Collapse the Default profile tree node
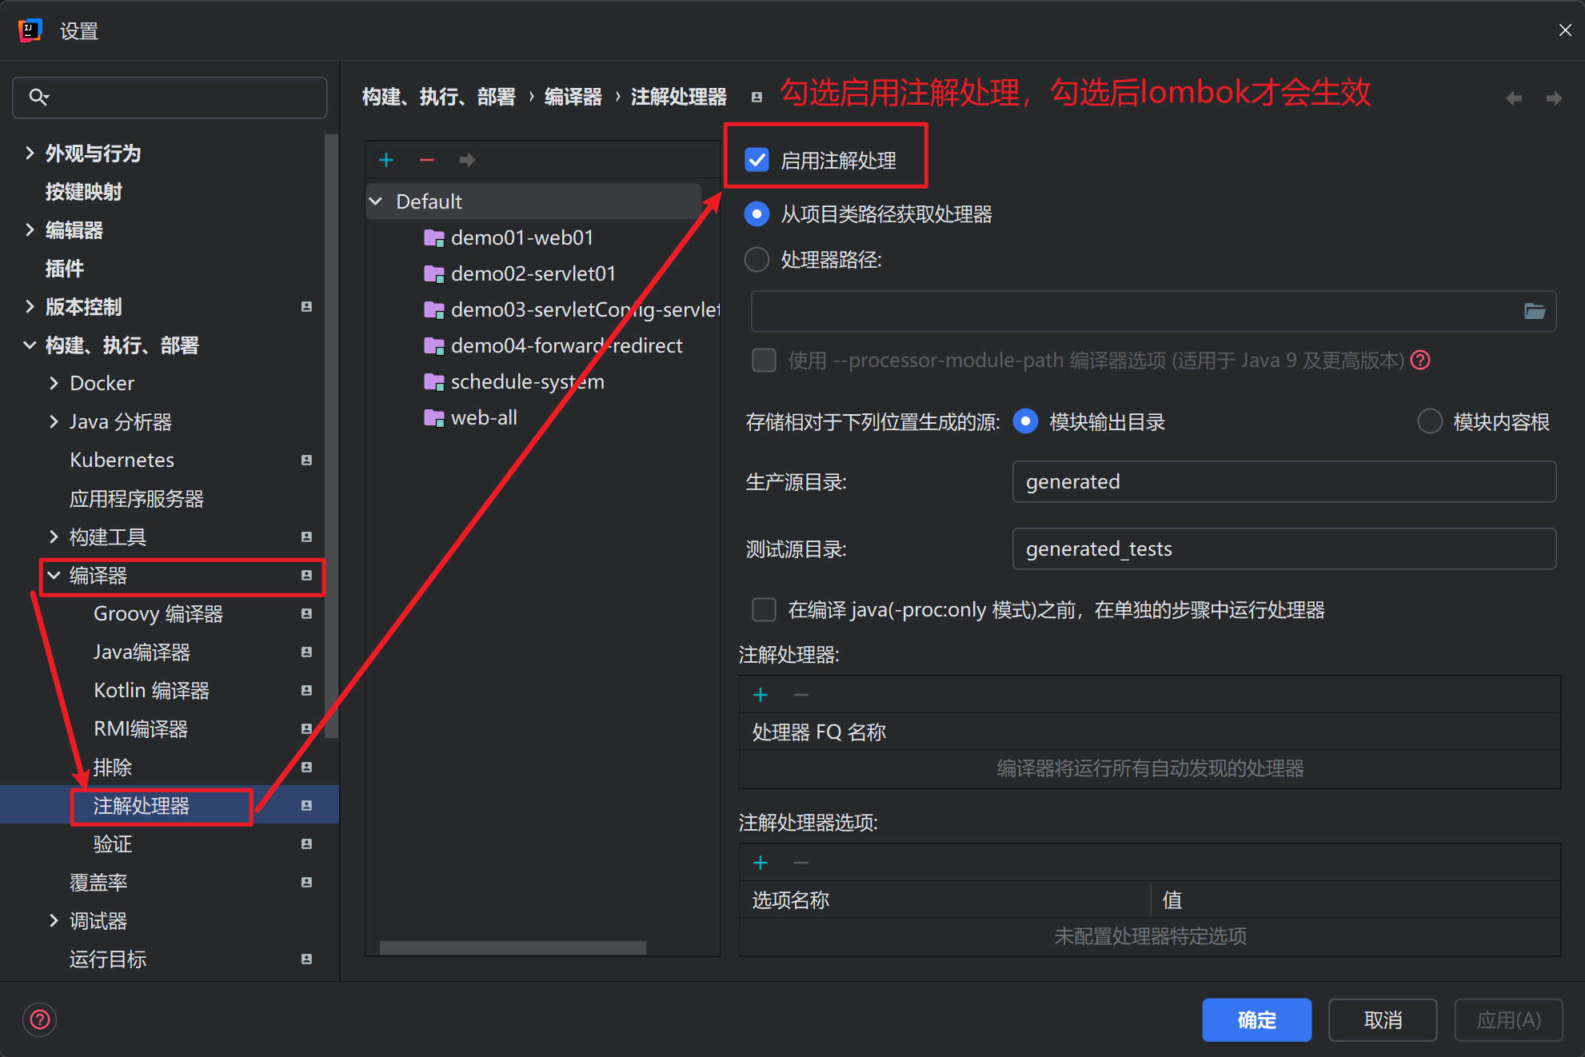1585x1057 pixels. [x=376, y=201]
